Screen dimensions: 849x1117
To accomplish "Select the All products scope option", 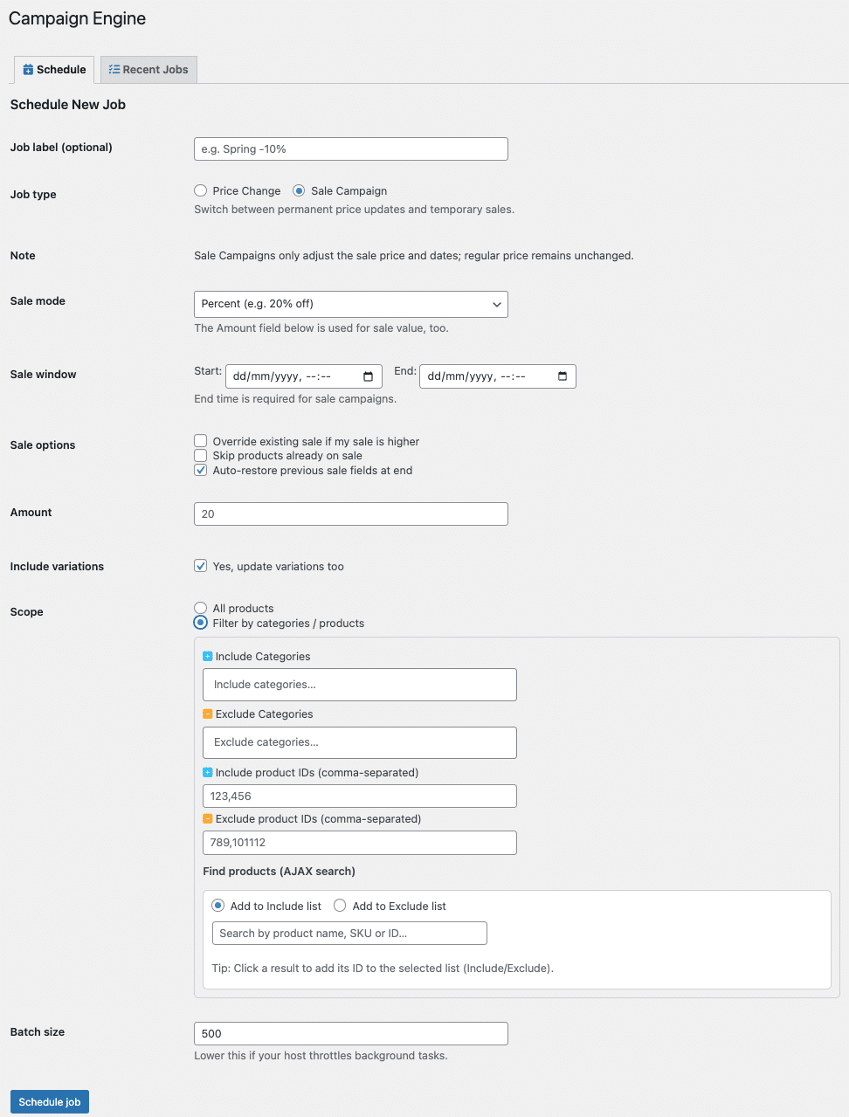I will coord(201,608).
